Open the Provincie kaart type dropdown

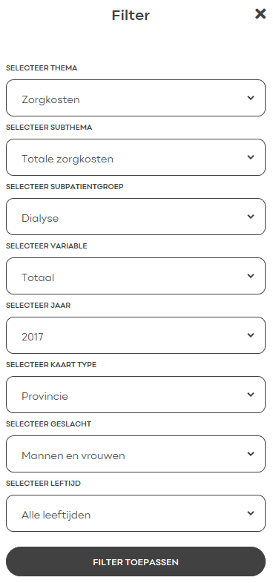[136, 395]
